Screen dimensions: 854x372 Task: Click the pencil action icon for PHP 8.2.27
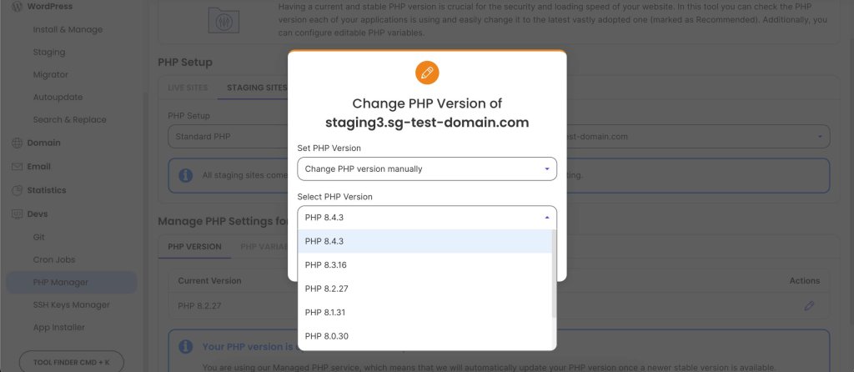[x=809, y=305]
